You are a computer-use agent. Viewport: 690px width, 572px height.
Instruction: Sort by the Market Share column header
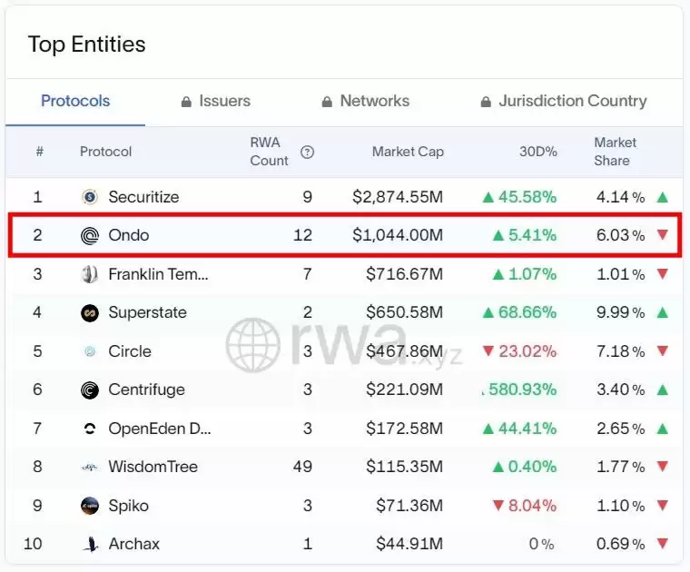tap(616, 152)
